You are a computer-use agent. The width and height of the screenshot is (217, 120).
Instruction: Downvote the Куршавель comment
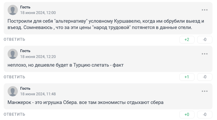[205, 40]
